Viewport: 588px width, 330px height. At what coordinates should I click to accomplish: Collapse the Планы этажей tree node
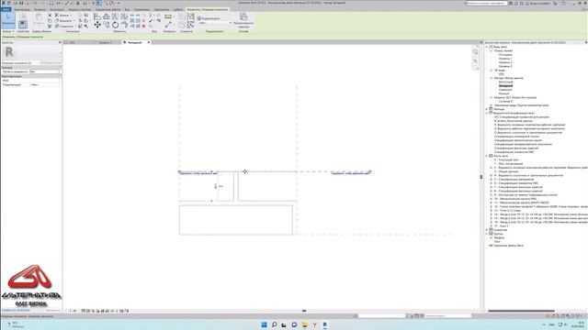point(492,51)
